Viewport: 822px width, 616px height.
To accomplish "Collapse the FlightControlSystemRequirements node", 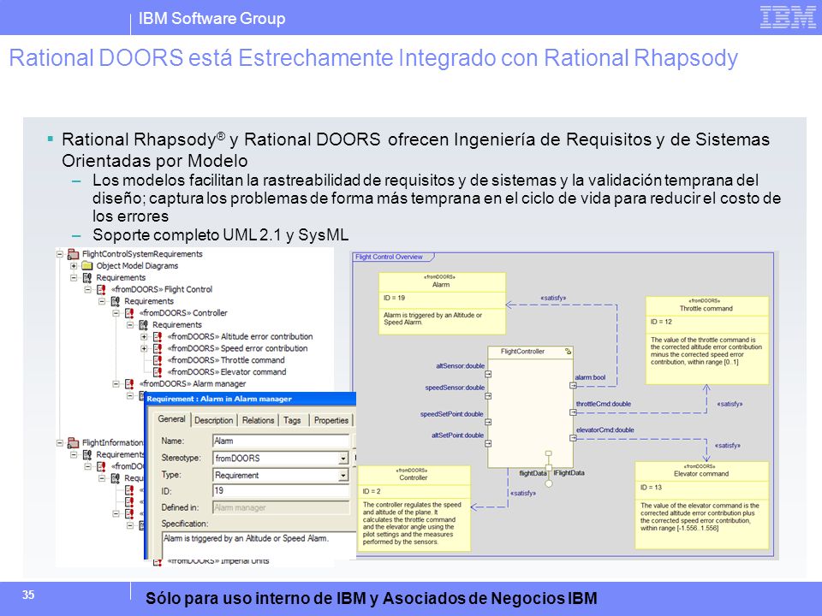I will point(60,255).
